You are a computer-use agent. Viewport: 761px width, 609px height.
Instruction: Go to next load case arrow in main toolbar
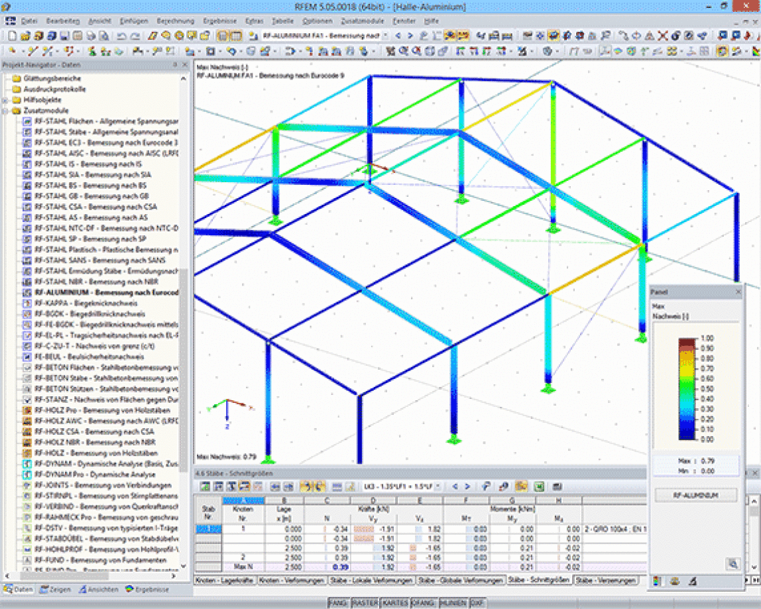pos(410,36)
